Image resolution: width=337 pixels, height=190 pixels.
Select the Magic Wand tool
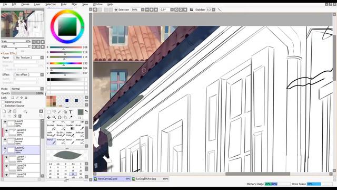pos(60,112)
